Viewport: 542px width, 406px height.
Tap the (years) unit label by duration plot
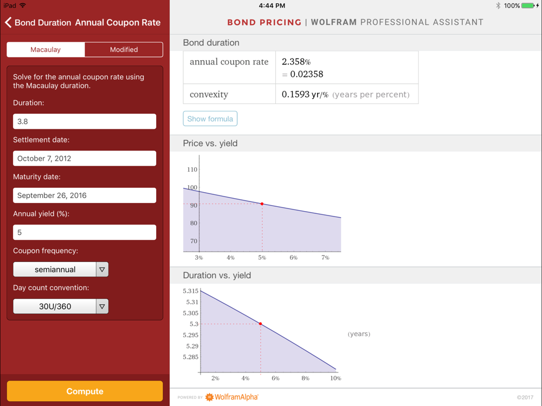pyautogui.click(x=359, y=334)
